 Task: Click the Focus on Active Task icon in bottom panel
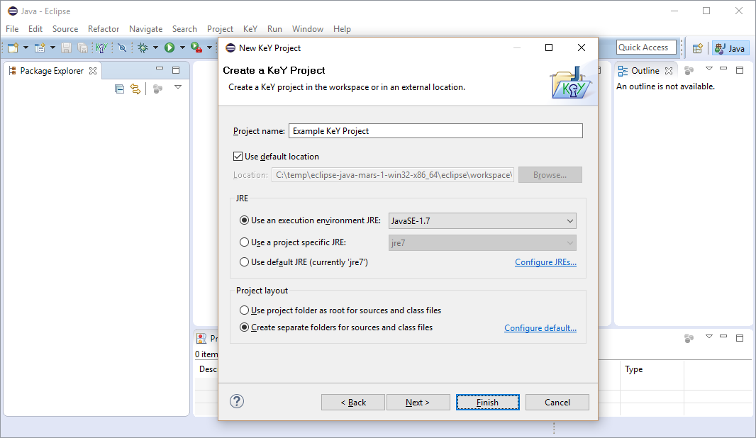pyautogui.click(x=689, y=339)
